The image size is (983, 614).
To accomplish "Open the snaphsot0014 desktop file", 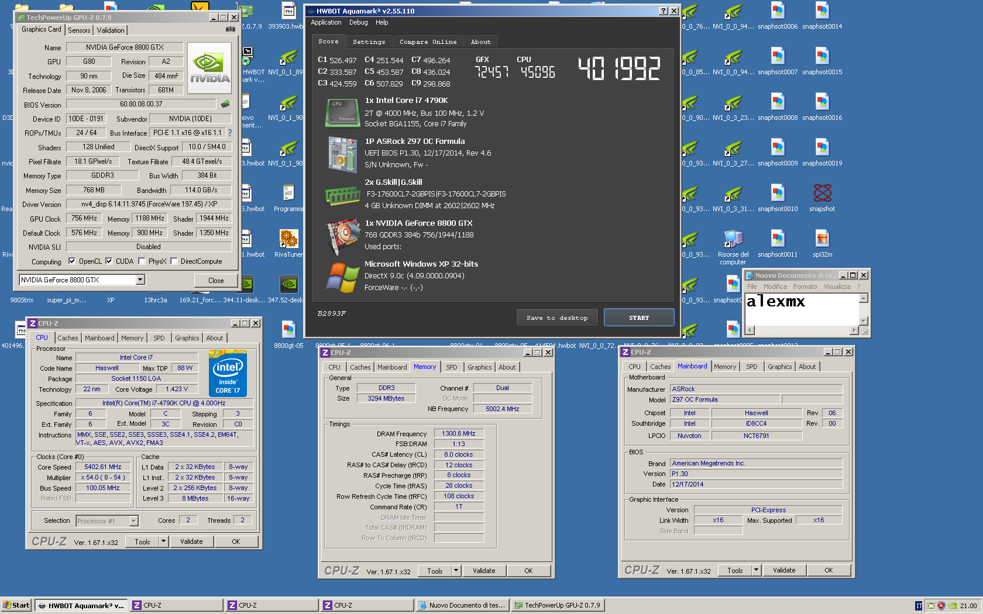I will [822, 16].
